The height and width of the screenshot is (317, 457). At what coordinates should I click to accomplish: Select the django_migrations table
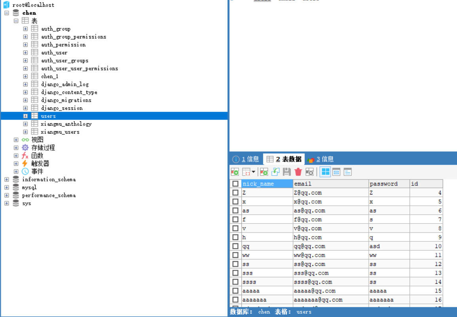(66, 100)
